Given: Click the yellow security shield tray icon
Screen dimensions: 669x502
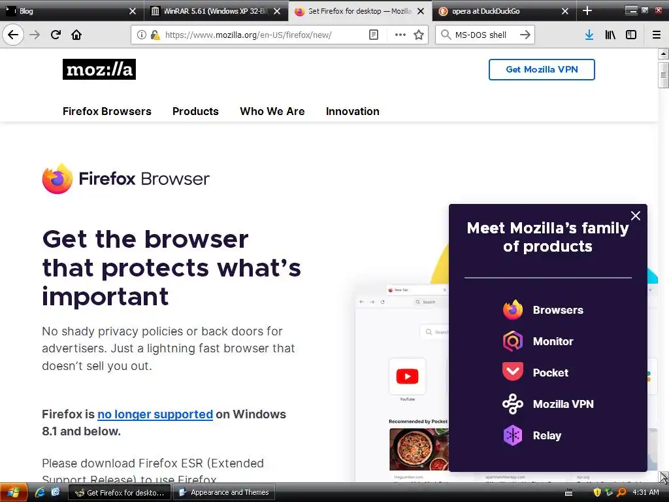Looking at the screenshot, I should click(x=597, y=492).
